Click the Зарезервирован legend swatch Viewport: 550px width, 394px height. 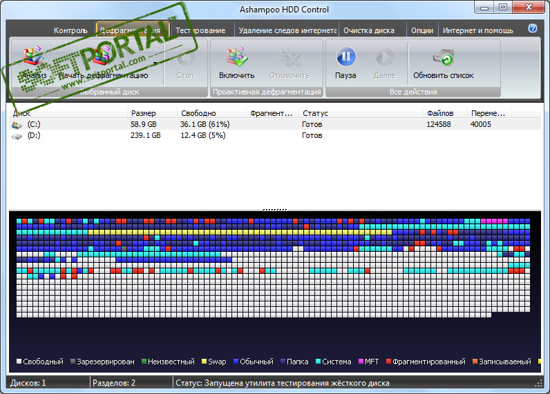(73, 361)
